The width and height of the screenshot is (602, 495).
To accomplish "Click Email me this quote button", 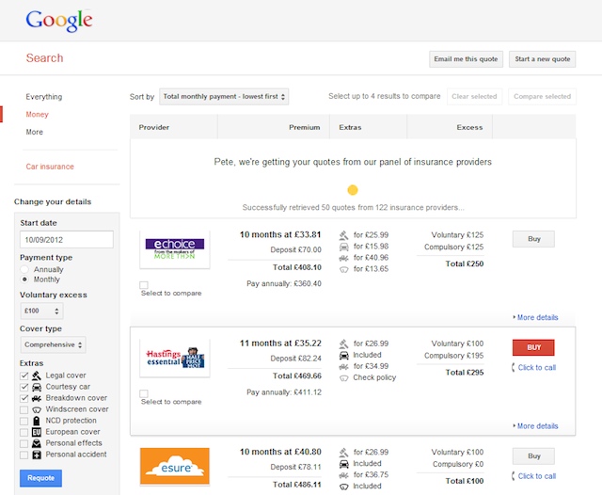I will click(x=466, y=59).
